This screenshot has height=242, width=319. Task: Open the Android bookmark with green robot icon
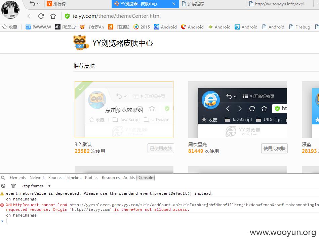219,27
